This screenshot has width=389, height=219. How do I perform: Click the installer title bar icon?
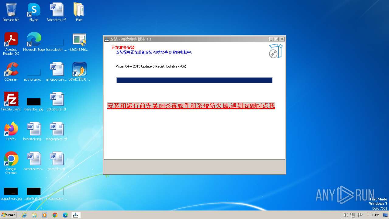coord(107,39)
